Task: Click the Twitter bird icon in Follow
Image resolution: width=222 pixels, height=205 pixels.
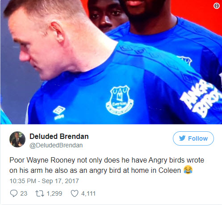Action: 182,138
